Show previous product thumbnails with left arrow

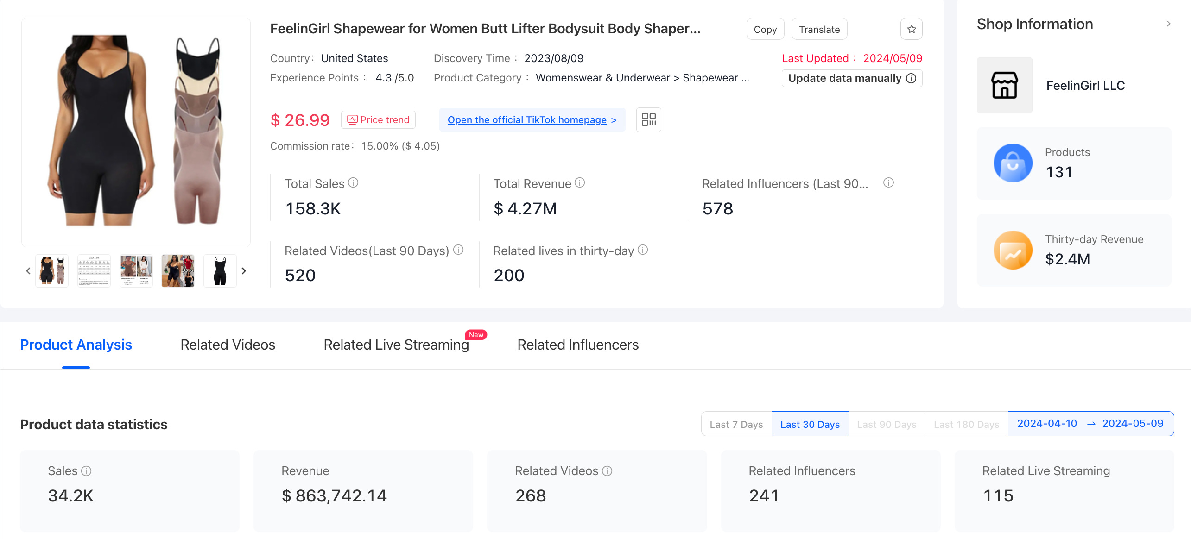(28, 271)
